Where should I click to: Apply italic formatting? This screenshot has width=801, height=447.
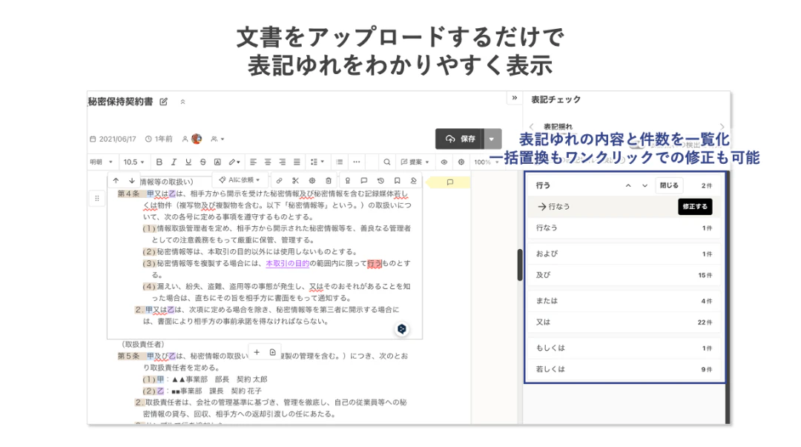[174, 162]
